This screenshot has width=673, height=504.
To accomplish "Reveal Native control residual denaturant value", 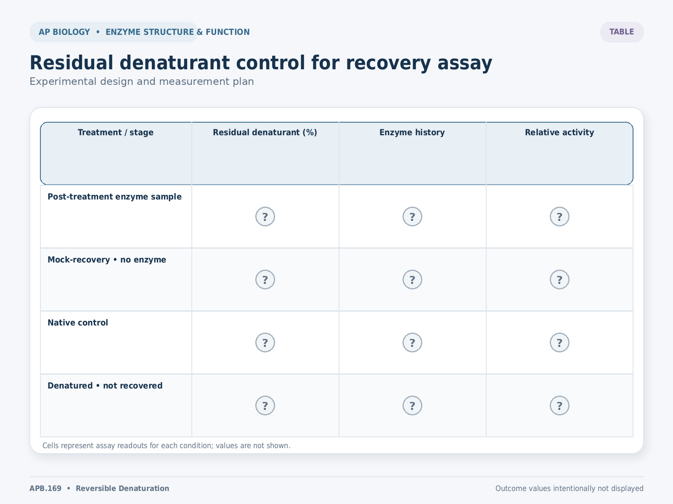I will coord(265,343).
